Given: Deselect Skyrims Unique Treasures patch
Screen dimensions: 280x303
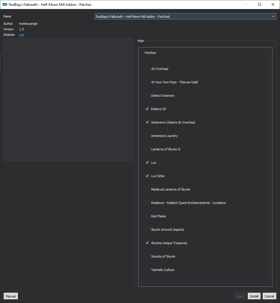Looking at the screenshot, I should (147, 243).
